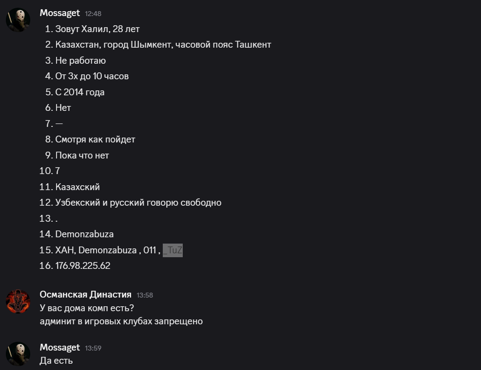Click the IP address 176.98.225.62
The height and width of the screenshot is (370, 481).
[x=83, y=266]
